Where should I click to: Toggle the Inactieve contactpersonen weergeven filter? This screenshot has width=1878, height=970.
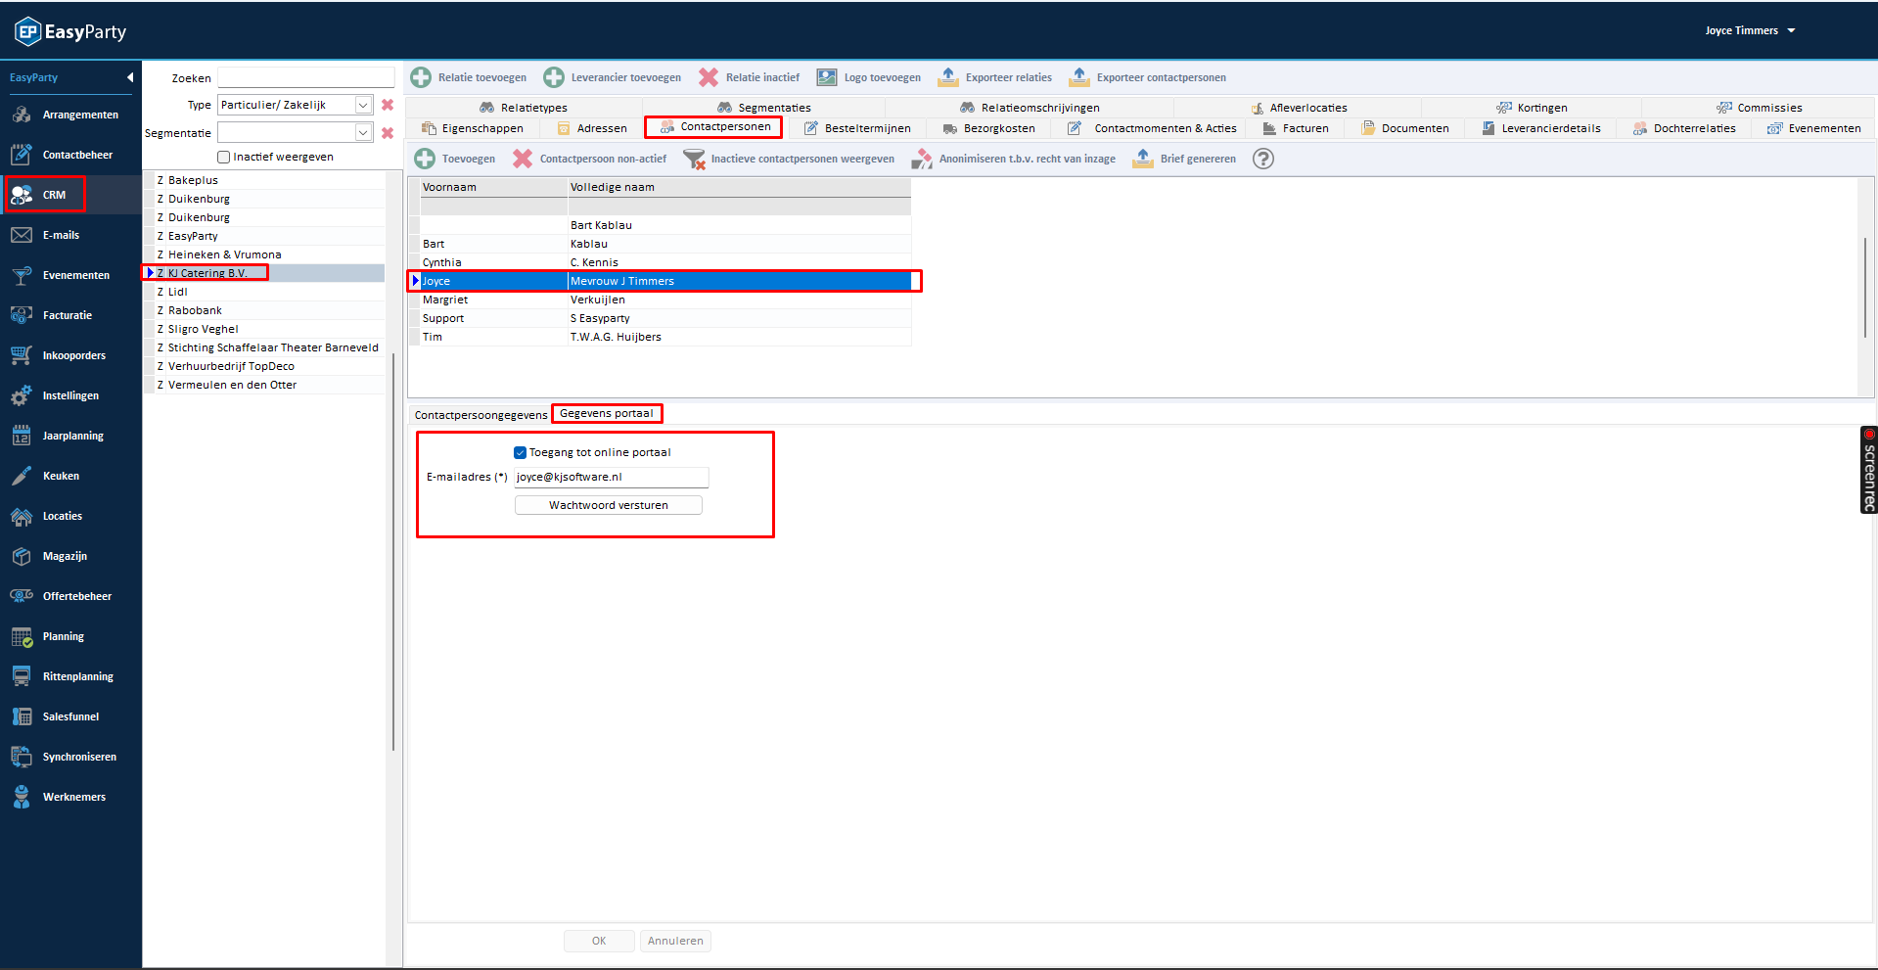[694, 159]
